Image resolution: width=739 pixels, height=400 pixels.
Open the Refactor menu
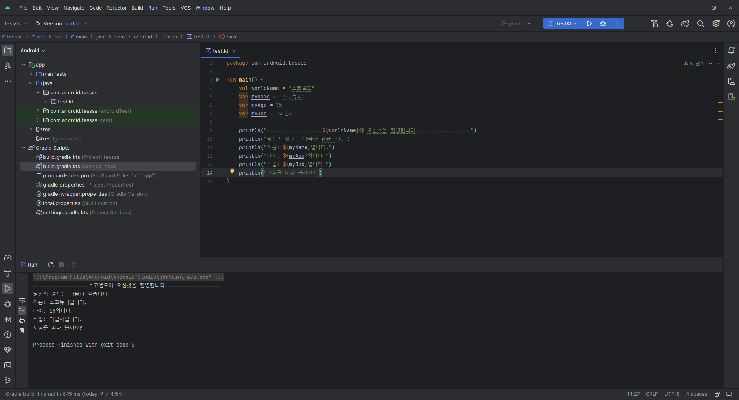[117, 8]
